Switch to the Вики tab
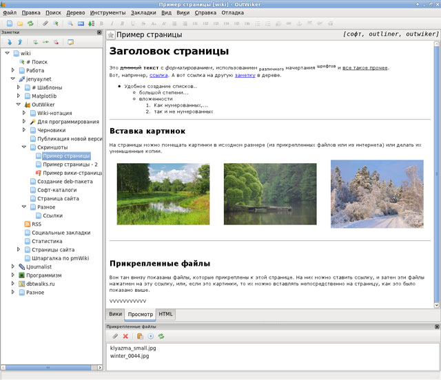 [115, 314]
